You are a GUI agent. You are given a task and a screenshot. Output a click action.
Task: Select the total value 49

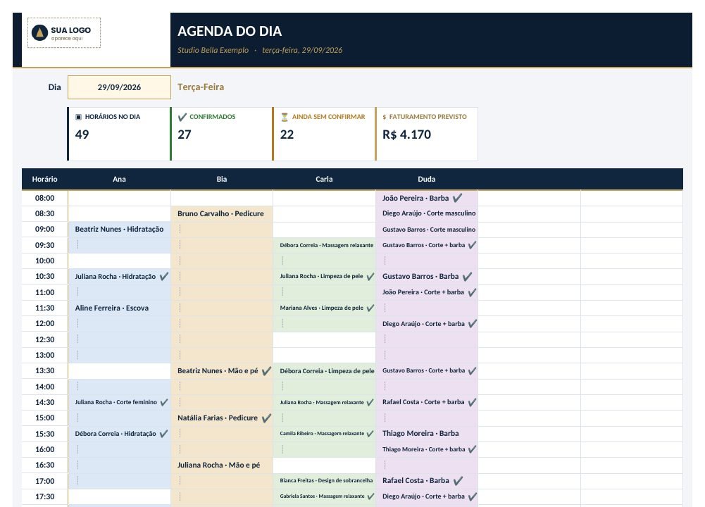click(x=82, y=134)
